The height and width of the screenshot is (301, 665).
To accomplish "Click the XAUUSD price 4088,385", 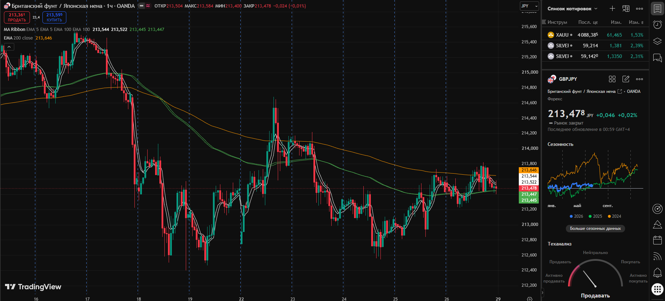I will (588, 35).
